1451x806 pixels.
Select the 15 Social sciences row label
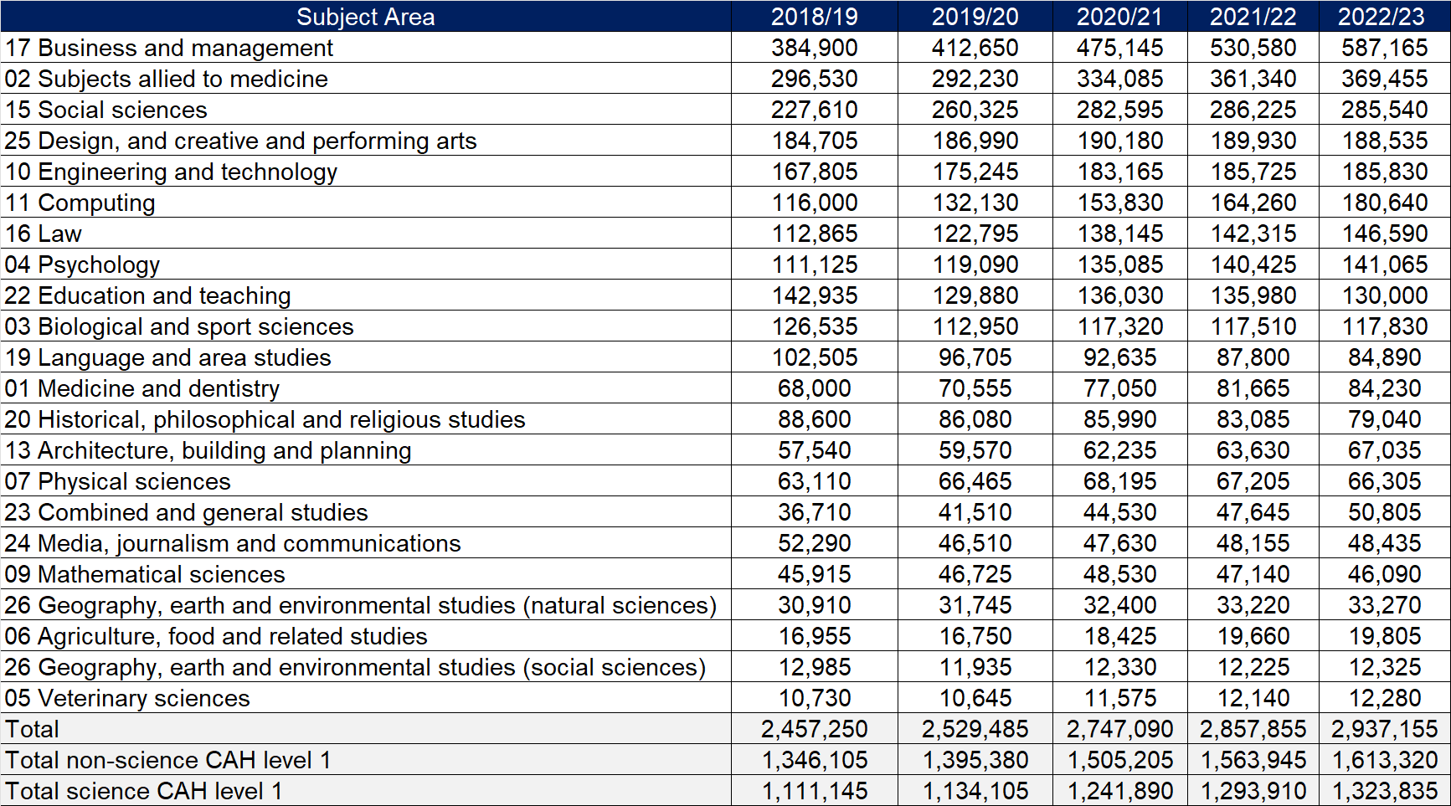click(106, 110)
